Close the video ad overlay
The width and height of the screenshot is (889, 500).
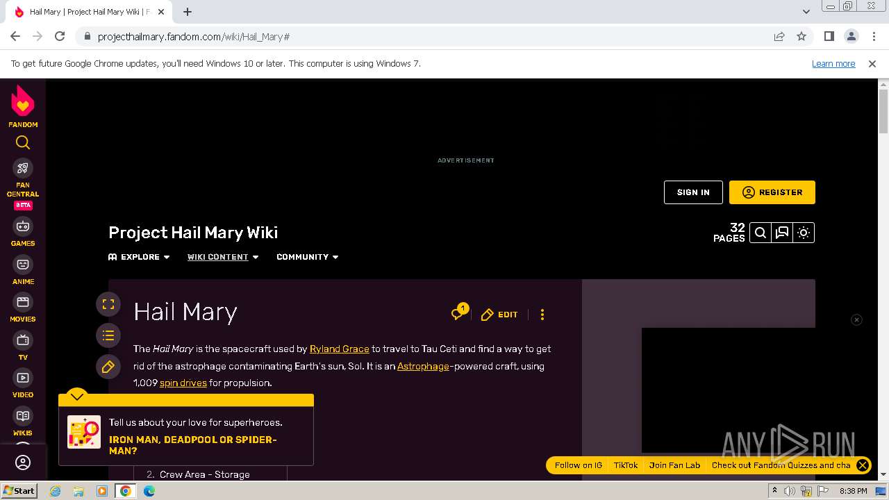click(856, 319)
